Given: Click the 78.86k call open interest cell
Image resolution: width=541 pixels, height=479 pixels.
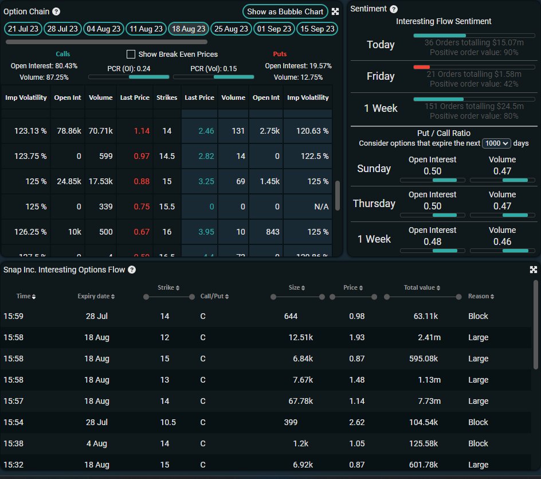Looking at the screenshot, I should 69,131.
